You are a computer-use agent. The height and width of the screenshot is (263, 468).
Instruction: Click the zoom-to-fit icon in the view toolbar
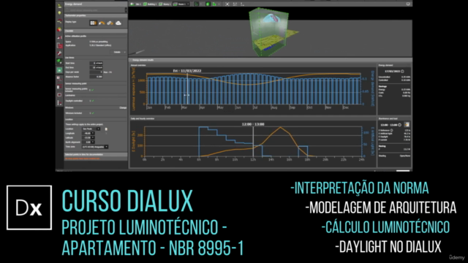(x=227, y=4)
